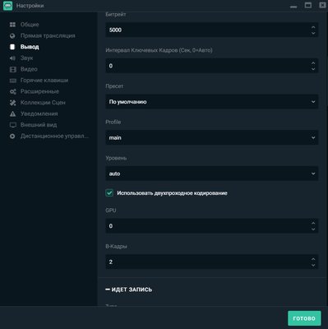Image resolution: width=328 pixels, height=329 pixels.
Task: Click the speaker icon beside Звук
Action: coord(12,58)
